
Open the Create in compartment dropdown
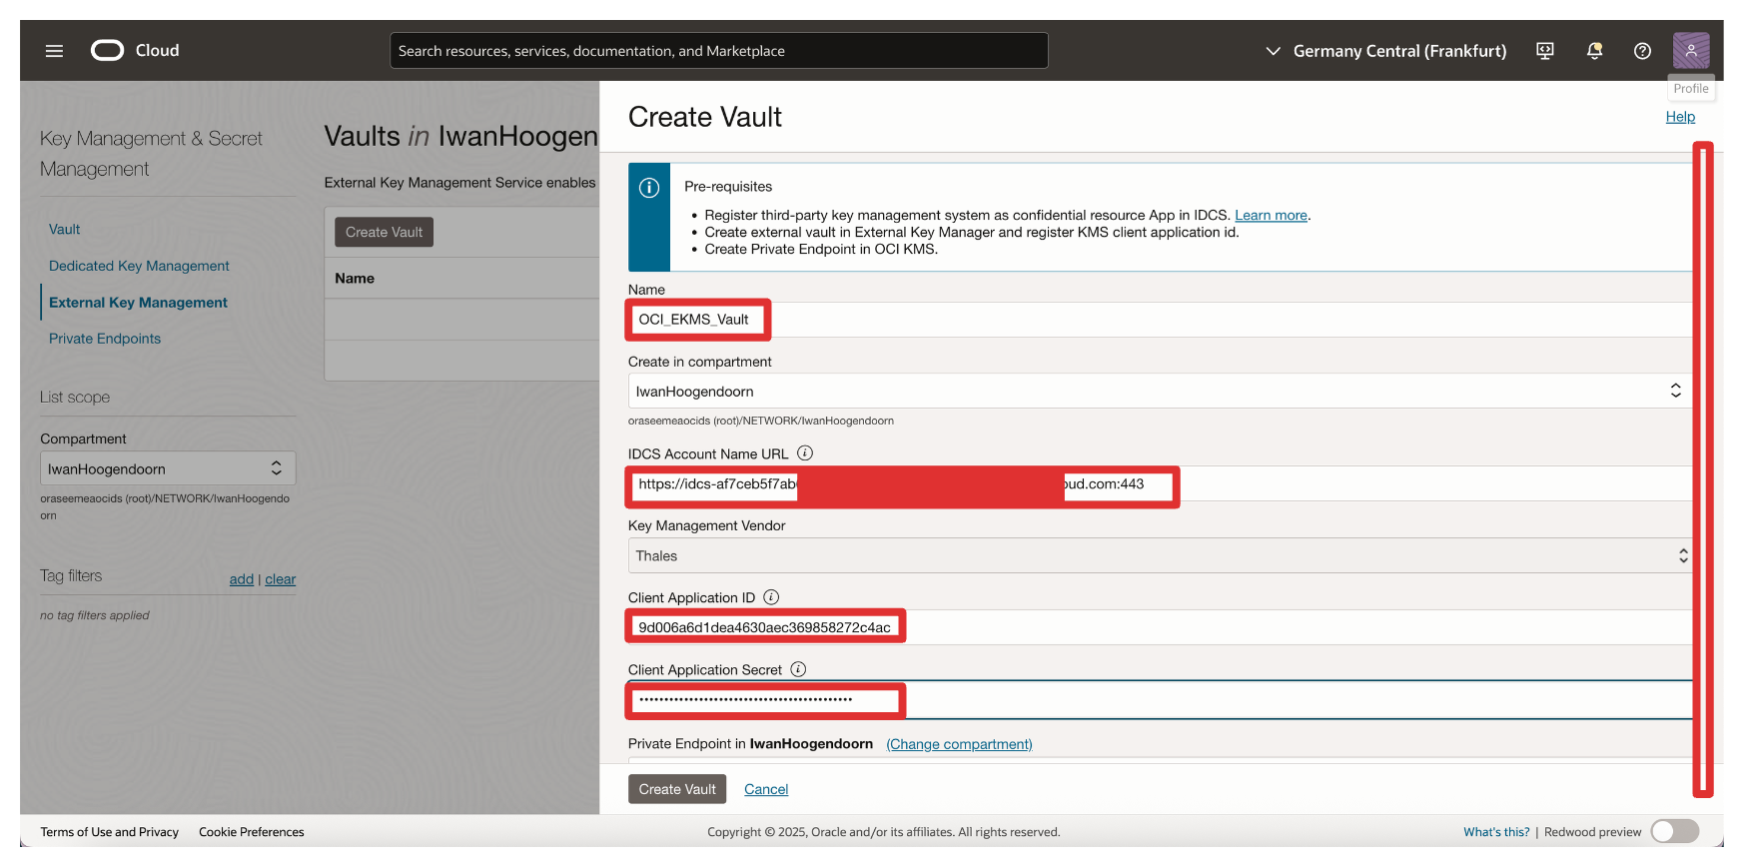pos(1159,392)
